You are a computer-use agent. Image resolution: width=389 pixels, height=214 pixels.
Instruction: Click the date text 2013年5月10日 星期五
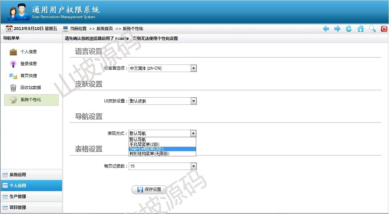(35, 29)
